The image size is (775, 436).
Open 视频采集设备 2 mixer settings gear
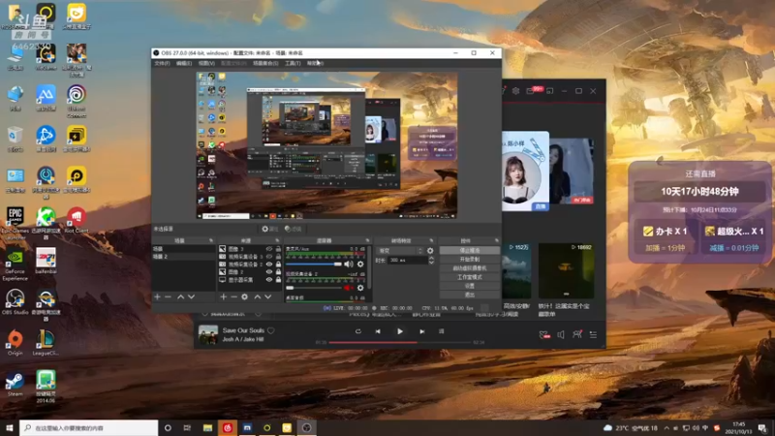coord(360,288)
